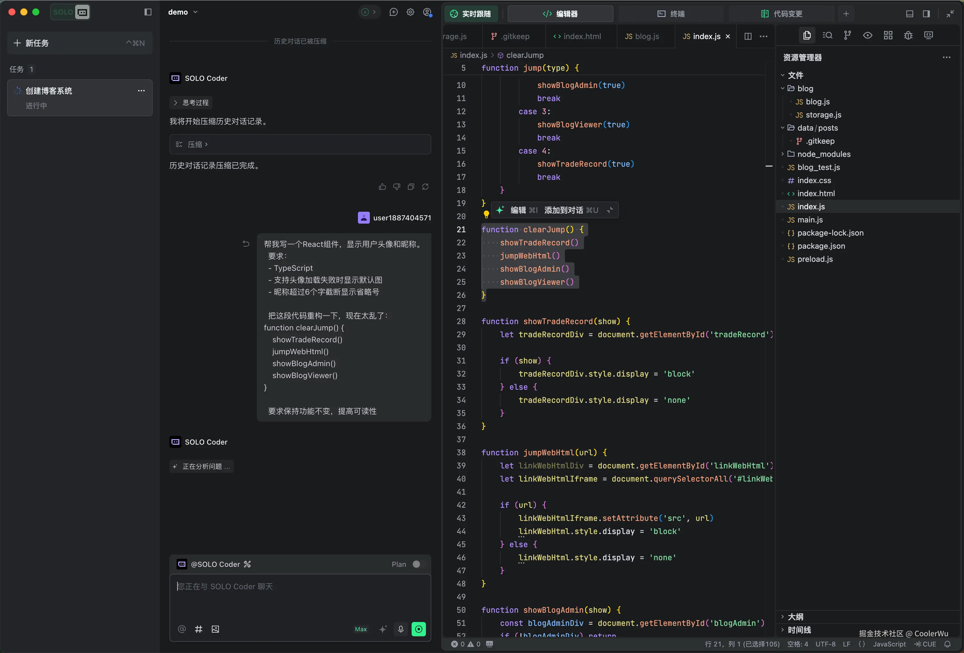Viewport: 964px width, 653px height.
Task: Open the new chat icon in header
Action: (393, 13)
